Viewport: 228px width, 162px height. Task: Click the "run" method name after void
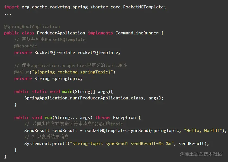coord(48,118)
